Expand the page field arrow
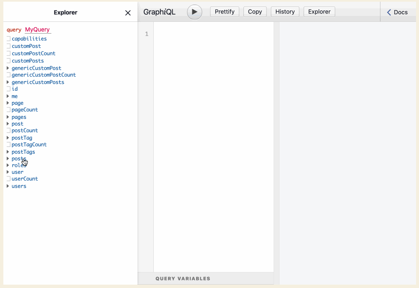The width and height of the screenshot is (419, 288). click(x=8, y=103)
